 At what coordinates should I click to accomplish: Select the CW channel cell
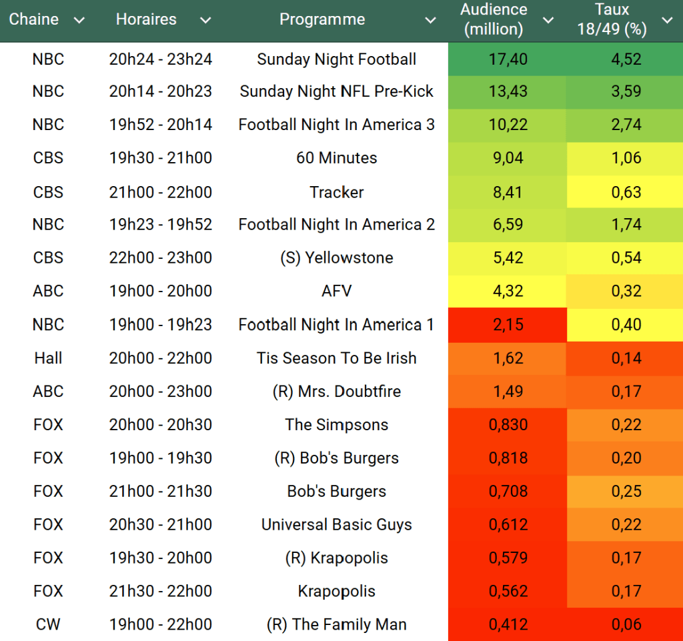[48, 624]
